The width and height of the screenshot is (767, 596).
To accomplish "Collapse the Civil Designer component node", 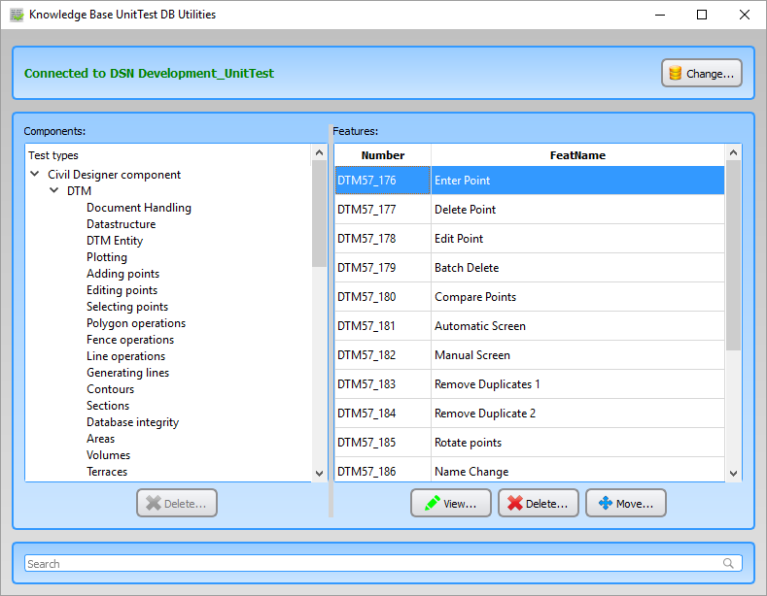I will pyautogui.click(x=35, y=174).
